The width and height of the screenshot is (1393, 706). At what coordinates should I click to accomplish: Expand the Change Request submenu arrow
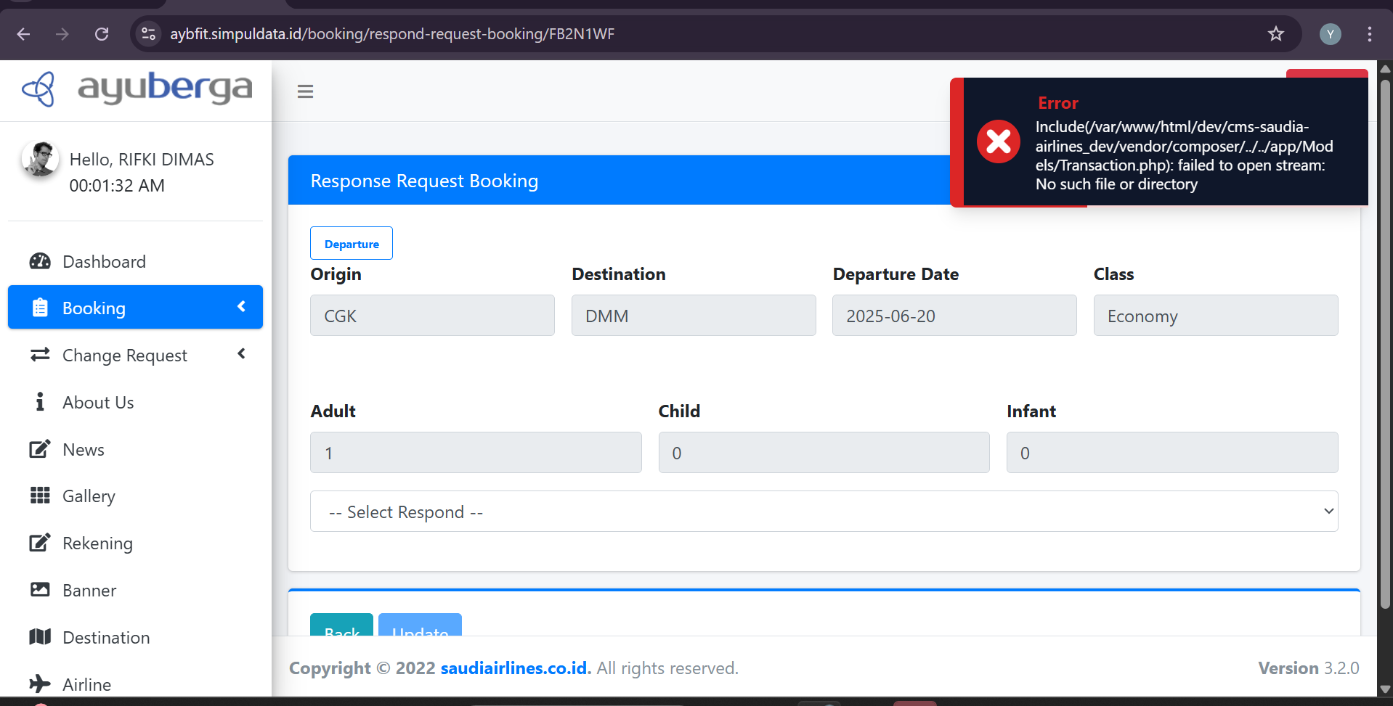242,354
